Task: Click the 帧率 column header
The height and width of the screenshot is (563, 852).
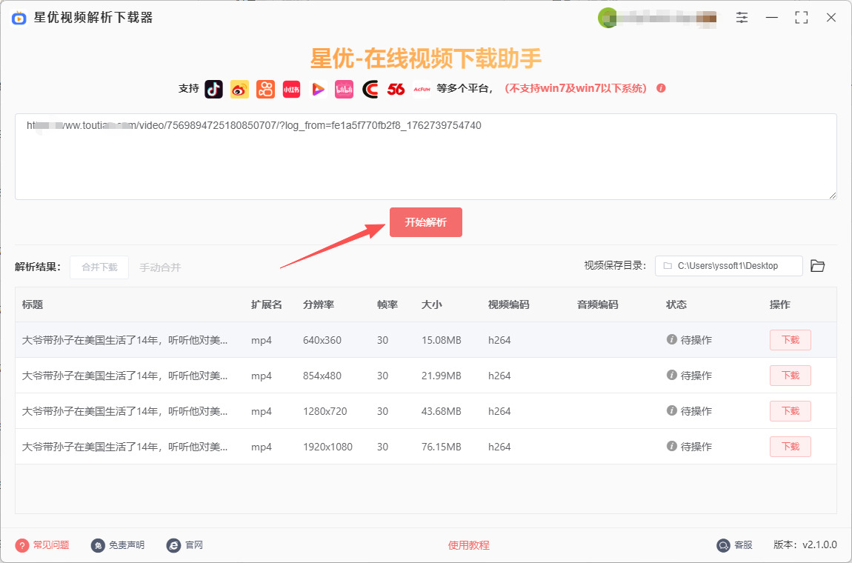Action: (x=387, y=305)
